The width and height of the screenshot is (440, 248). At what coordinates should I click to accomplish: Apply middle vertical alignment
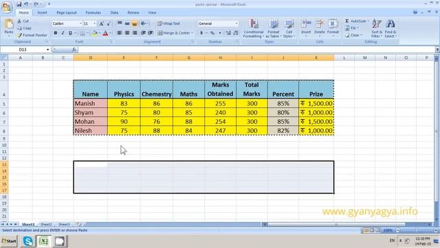127,23
